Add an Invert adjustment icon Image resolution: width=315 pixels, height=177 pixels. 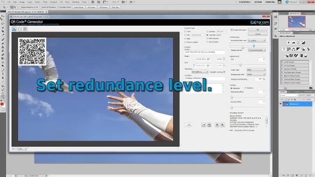point(286,56)
